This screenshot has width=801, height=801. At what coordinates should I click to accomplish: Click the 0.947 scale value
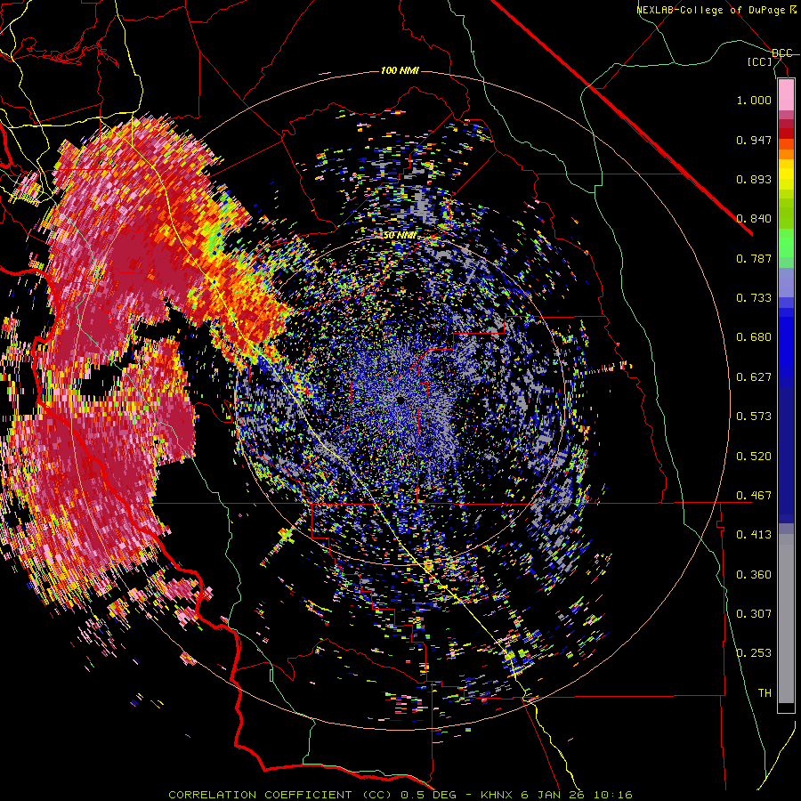tap(754, 140)
